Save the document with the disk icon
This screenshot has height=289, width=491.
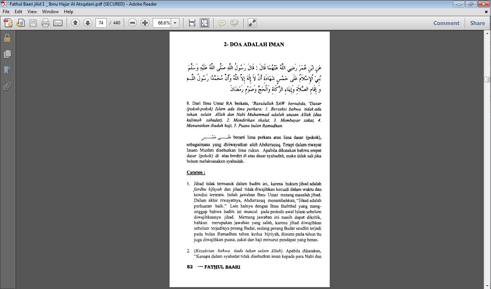(x=33, y=23)
